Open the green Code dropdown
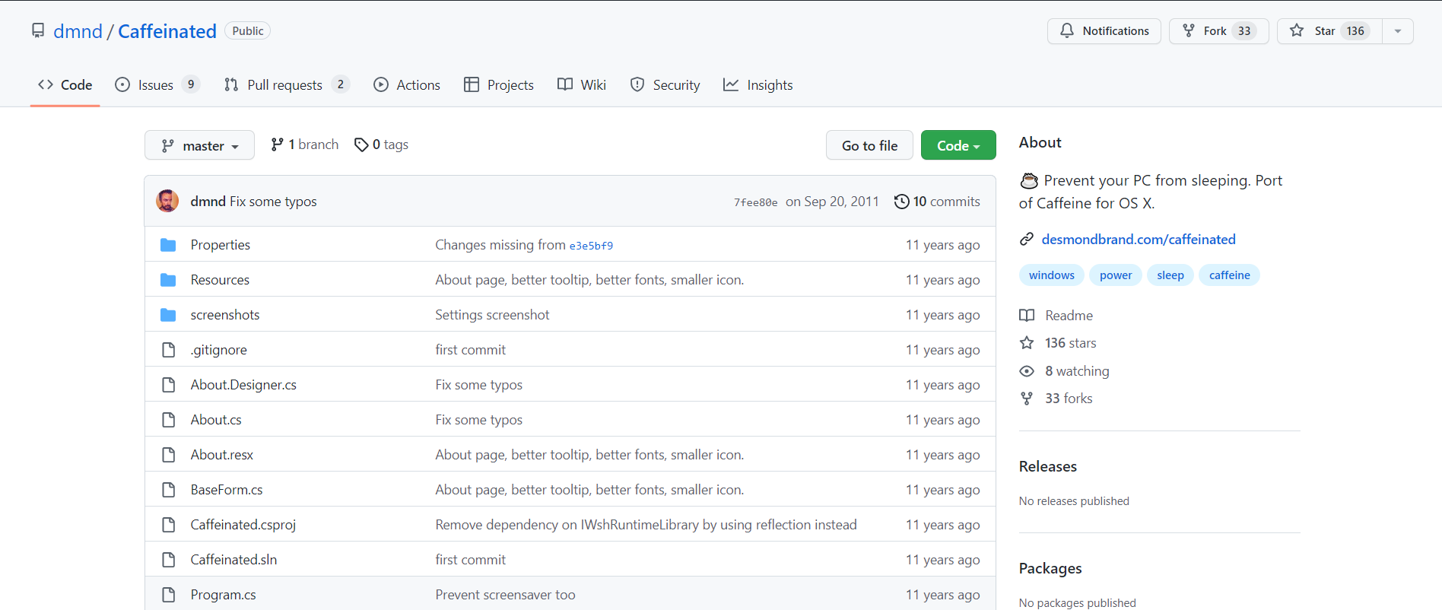The image size is (1442, 610). coord(958,145)
